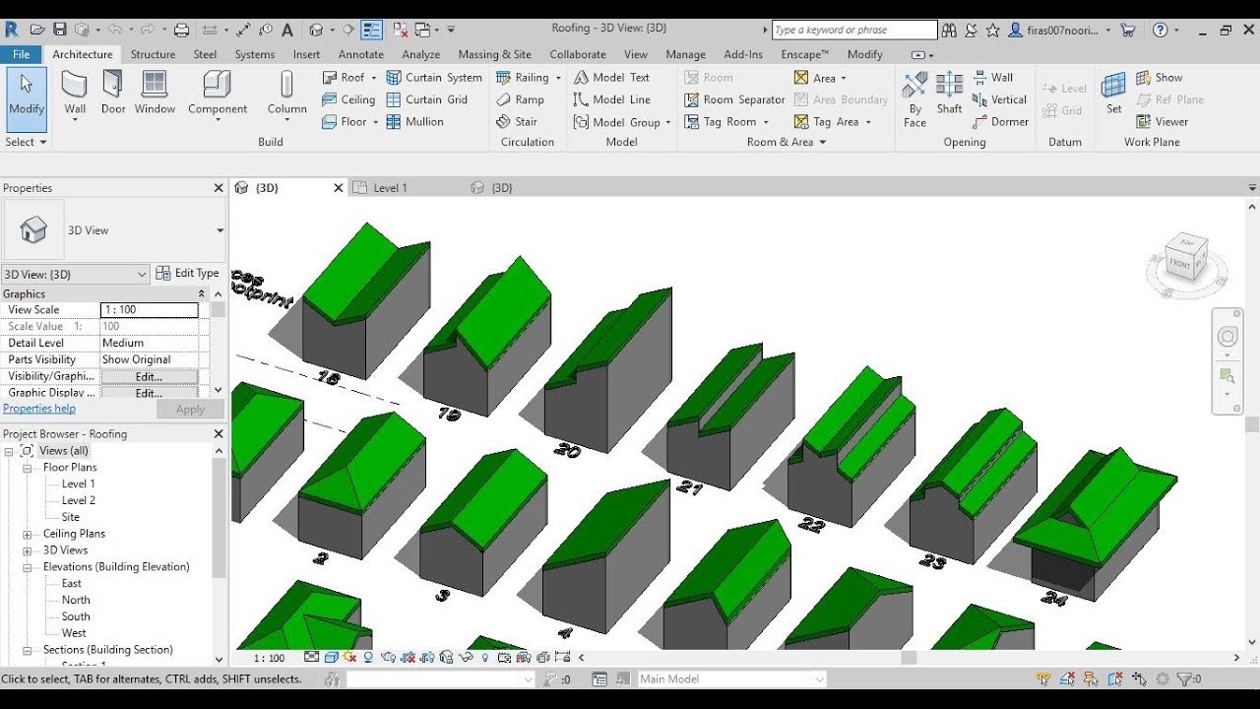Select the Ramp tool

[x=520, y=99]
